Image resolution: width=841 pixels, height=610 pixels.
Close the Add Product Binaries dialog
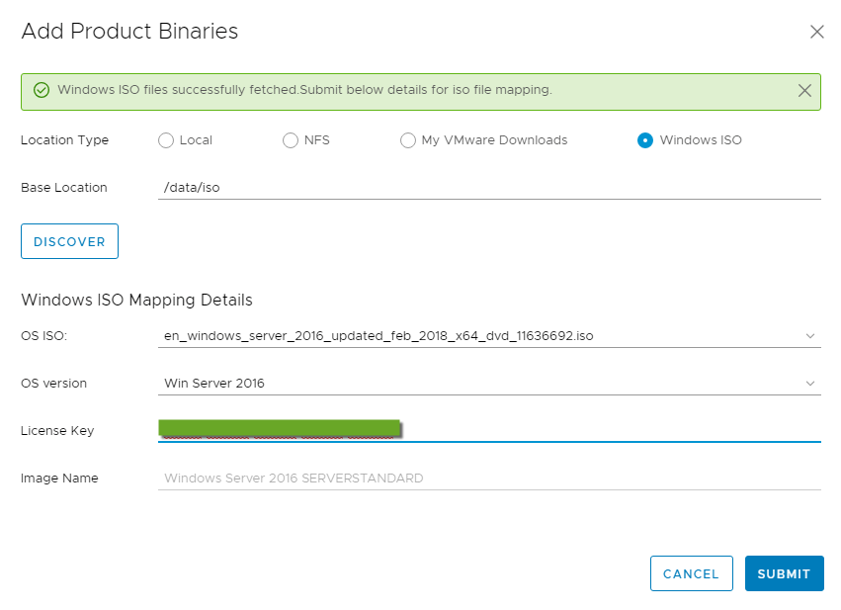pos(816,32)
